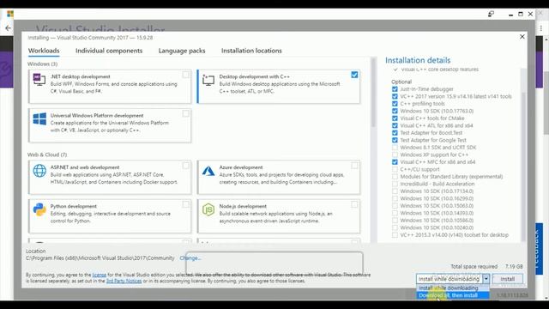549x309 pixels.
Task: Click the Desktop development with C++ monitor icon
Action: pos(208,80)
